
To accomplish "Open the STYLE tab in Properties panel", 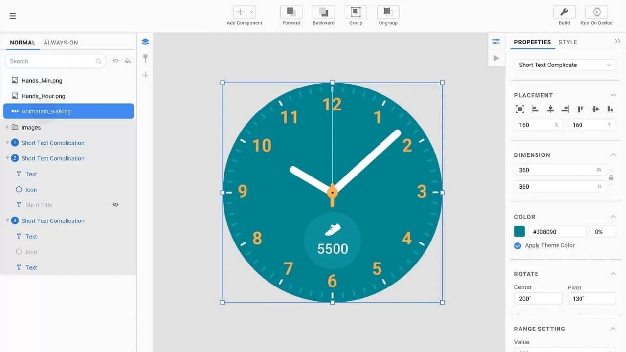I will [x=568, y=42].
